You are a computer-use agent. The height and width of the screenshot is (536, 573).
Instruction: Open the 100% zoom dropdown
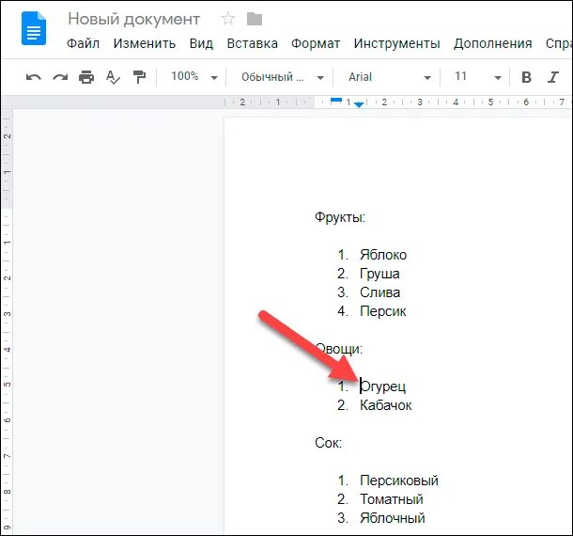pos(194,77)
